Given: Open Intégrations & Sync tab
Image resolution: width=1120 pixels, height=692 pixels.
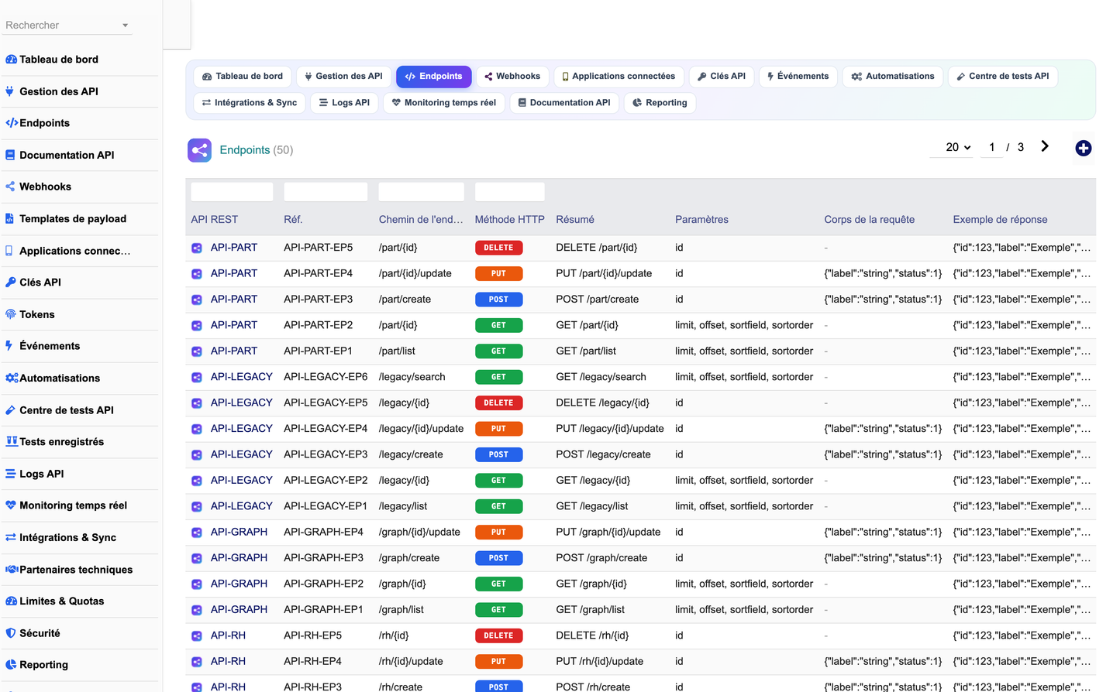Looking at the screenshot, I should (x=250, y=103).
